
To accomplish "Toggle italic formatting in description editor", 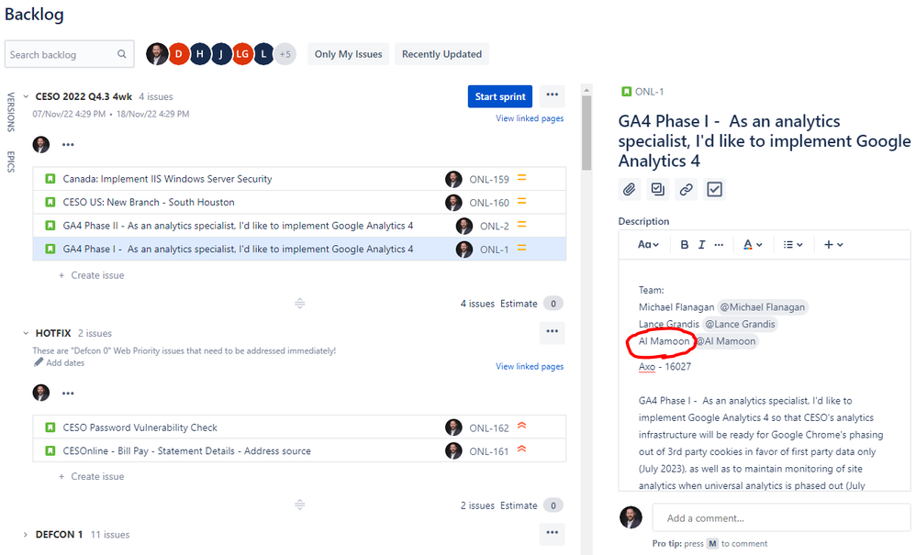I will tap(701, 245).
